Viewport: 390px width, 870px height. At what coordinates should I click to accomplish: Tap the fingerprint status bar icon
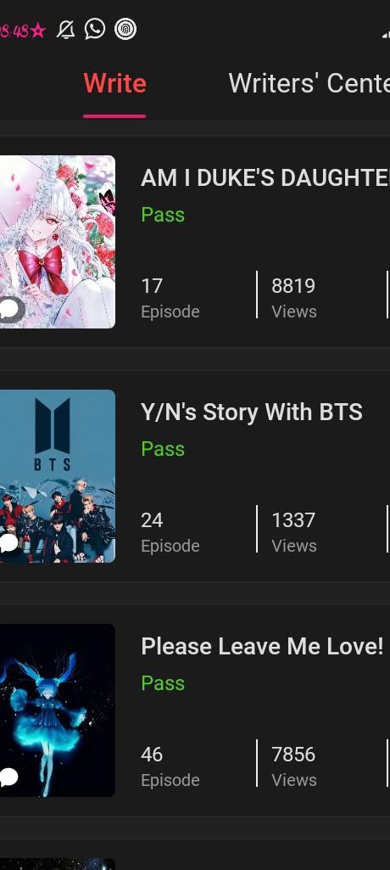(x=125, y=29)
